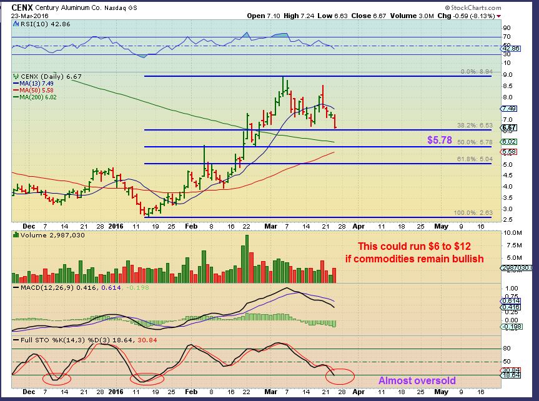Screen dimensions: 539x401
Task: Click the Century Aluminum Co. Nasdaq GS name
Action: (x=86, y=7)
